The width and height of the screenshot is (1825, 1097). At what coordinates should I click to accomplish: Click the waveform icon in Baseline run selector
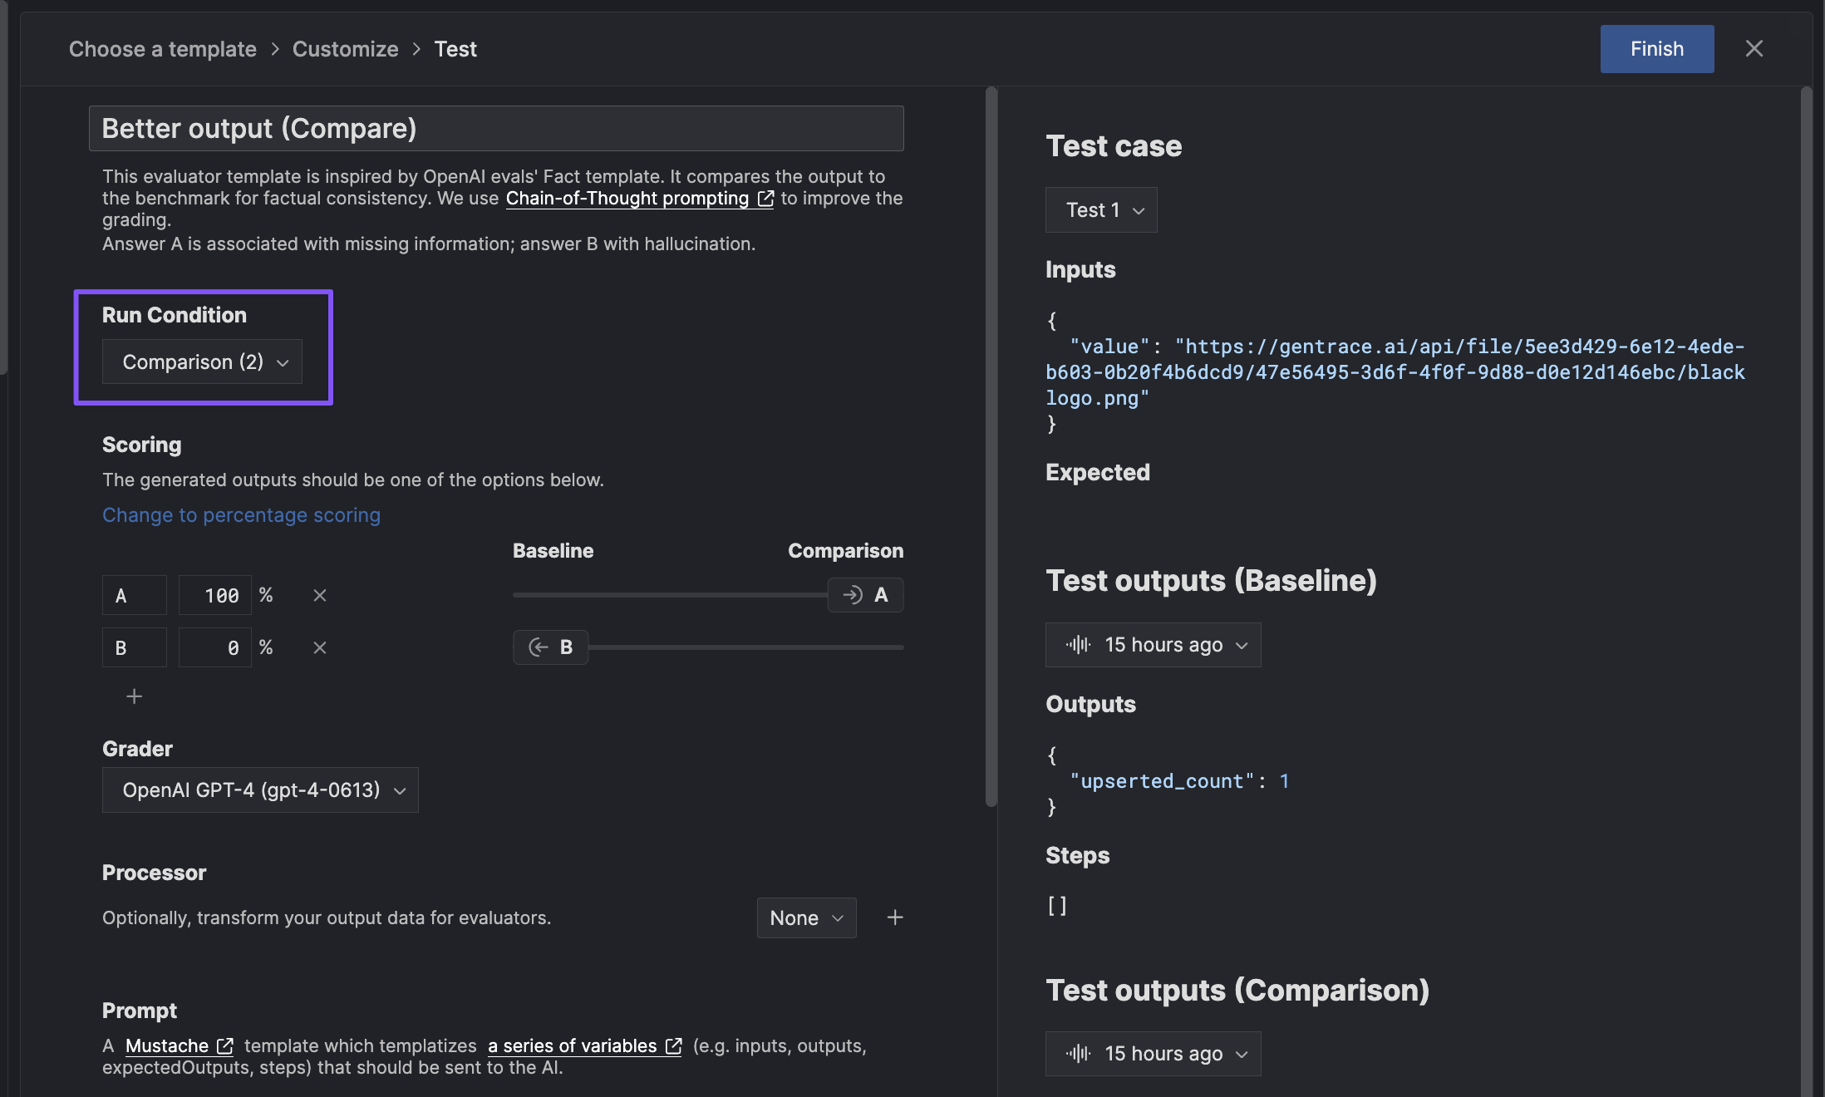(x=1078, y=645)
